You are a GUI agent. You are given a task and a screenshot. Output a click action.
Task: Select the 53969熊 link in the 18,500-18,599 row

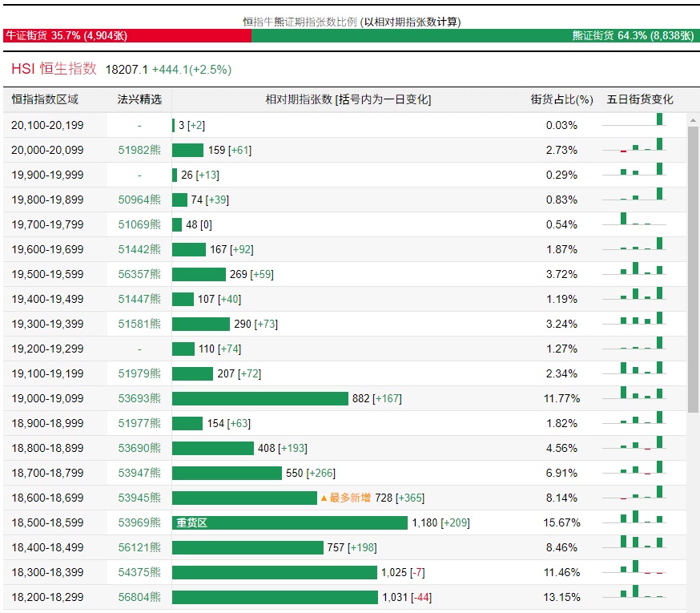[139, 522]
